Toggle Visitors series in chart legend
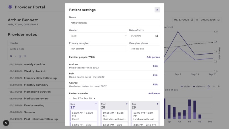Image resolution: width=229 pixels, height=129 pixels. click(199, 86)
